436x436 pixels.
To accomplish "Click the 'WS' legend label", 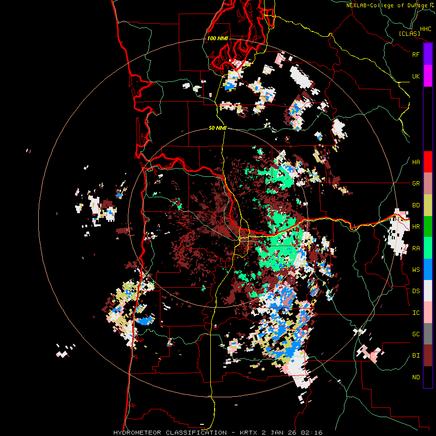I will (x=416, y=270).
